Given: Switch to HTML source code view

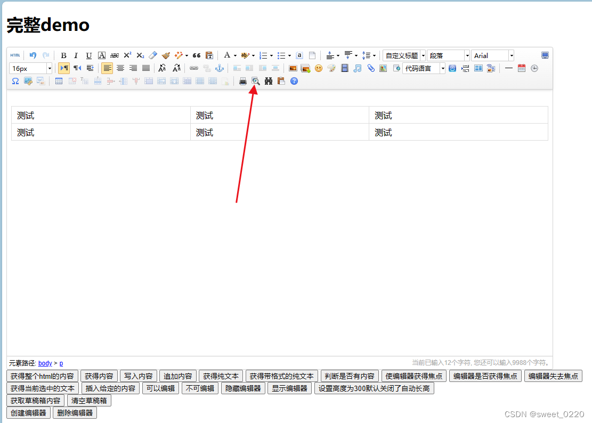Looking at the screenshot, I should (x=15, y=55).
